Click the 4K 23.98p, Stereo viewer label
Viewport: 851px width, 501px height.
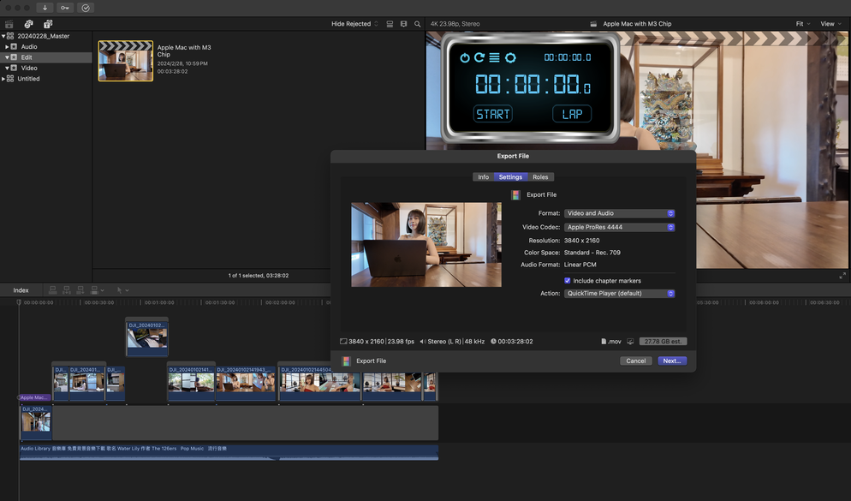point(455,24)
